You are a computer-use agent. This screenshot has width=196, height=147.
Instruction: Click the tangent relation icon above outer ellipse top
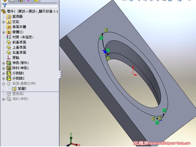(x=106, y=30)
